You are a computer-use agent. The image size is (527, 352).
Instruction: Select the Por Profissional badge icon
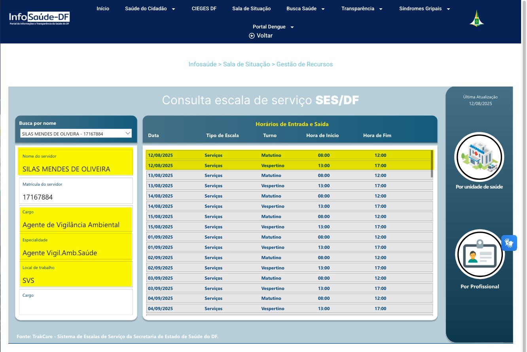click(x=480, y=254)
